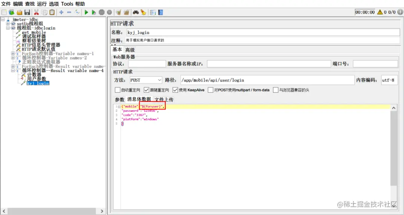Enable 与浏览器兼容的头 checkbox
The image size is (404, 215).
[x=276, y=90]
